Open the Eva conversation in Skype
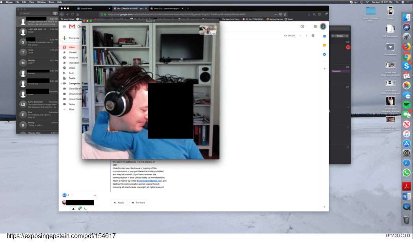 click(x=37, y=115)
